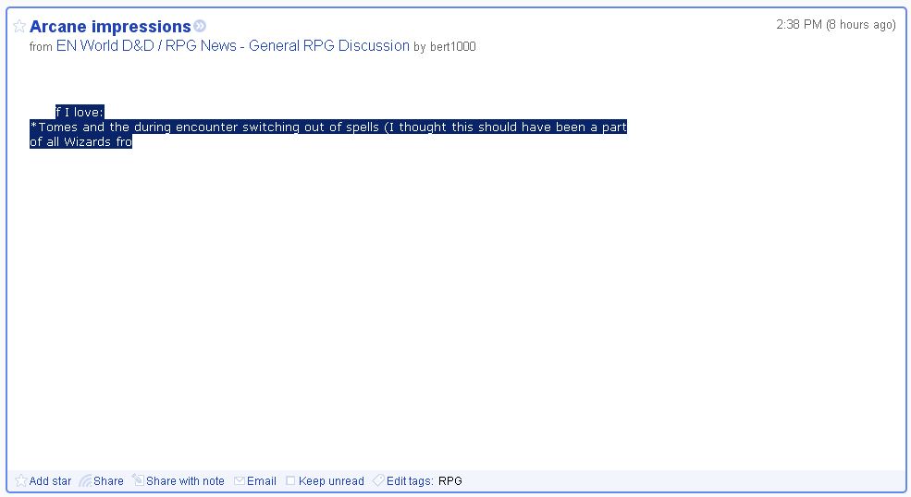The width and height of the screenshot is (911, 497).
Task: Open the EN World D&D / RPG News feed link
Action: tap(232, 46)
